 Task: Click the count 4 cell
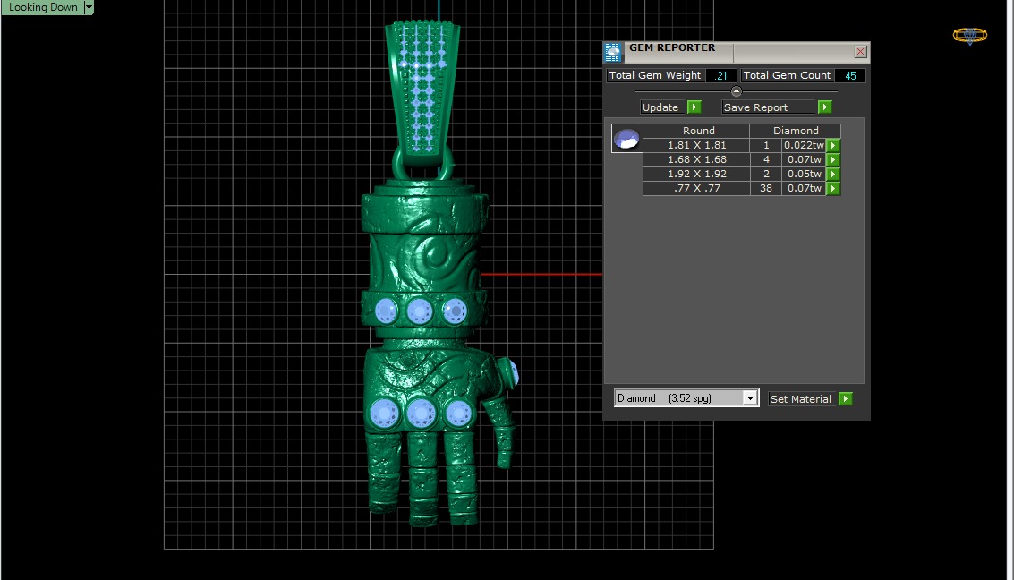click(766, 159)
